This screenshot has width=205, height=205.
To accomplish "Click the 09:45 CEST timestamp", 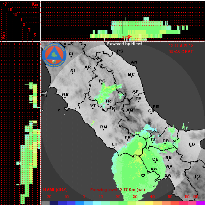I will tap(181, 52).
